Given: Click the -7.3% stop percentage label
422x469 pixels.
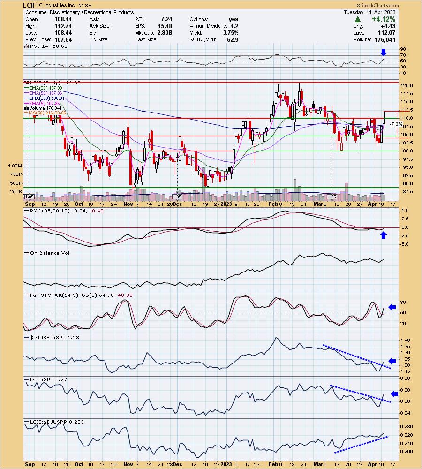Looking at the screenshot, I should click(x=396, y=124).
